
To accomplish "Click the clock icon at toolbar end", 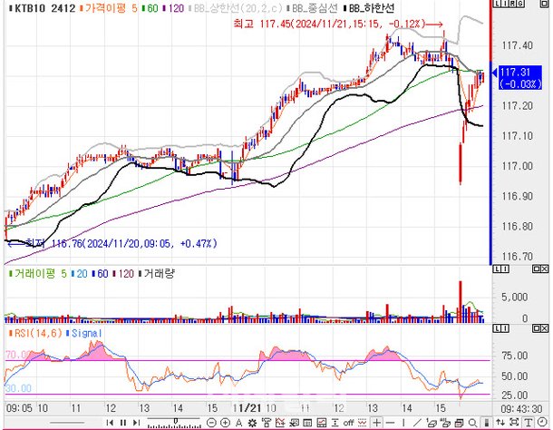I will (x=542, y=422).
